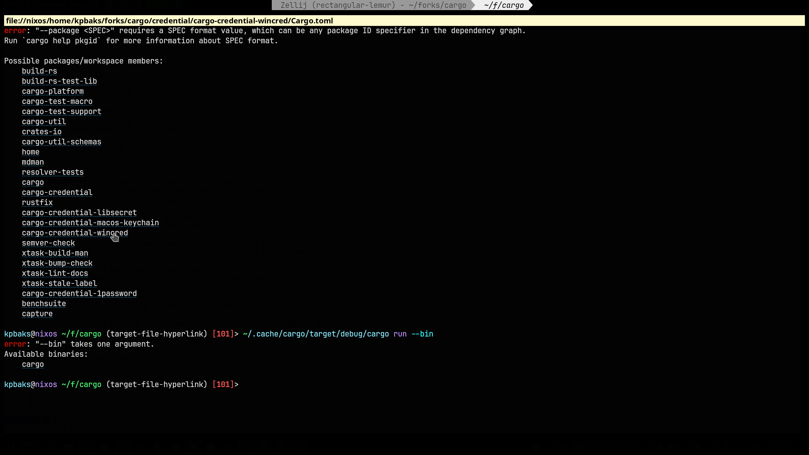This screenshot has height=455, width=809.
Task: Open the semver-check package link
Action: (48, 243)
